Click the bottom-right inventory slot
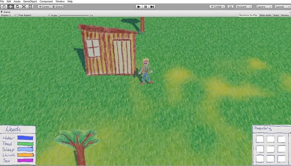291x166 pixels. tap(282, 159)
